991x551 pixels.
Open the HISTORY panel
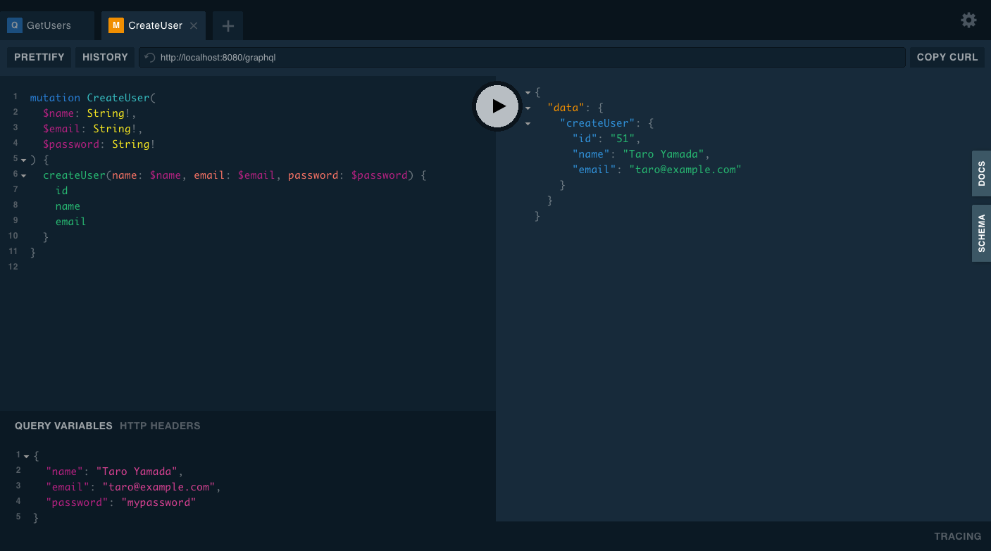[104, 57]
